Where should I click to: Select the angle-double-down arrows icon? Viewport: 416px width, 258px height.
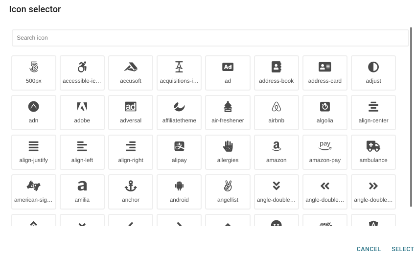coord(276,192)
